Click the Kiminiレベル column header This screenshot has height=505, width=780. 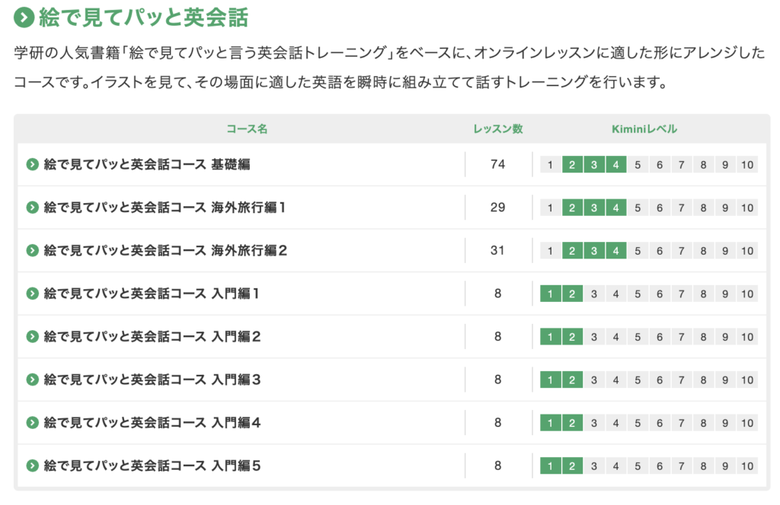pyautogui.click(x=644, y=129)
